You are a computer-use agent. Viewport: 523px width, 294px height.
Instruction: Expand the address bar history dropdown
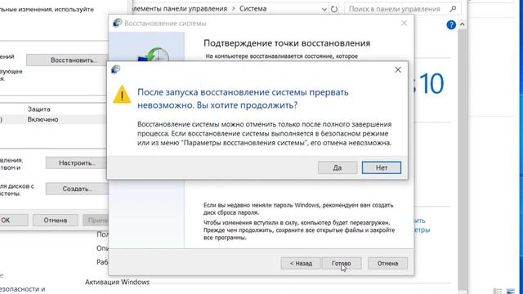coord(324,9)
